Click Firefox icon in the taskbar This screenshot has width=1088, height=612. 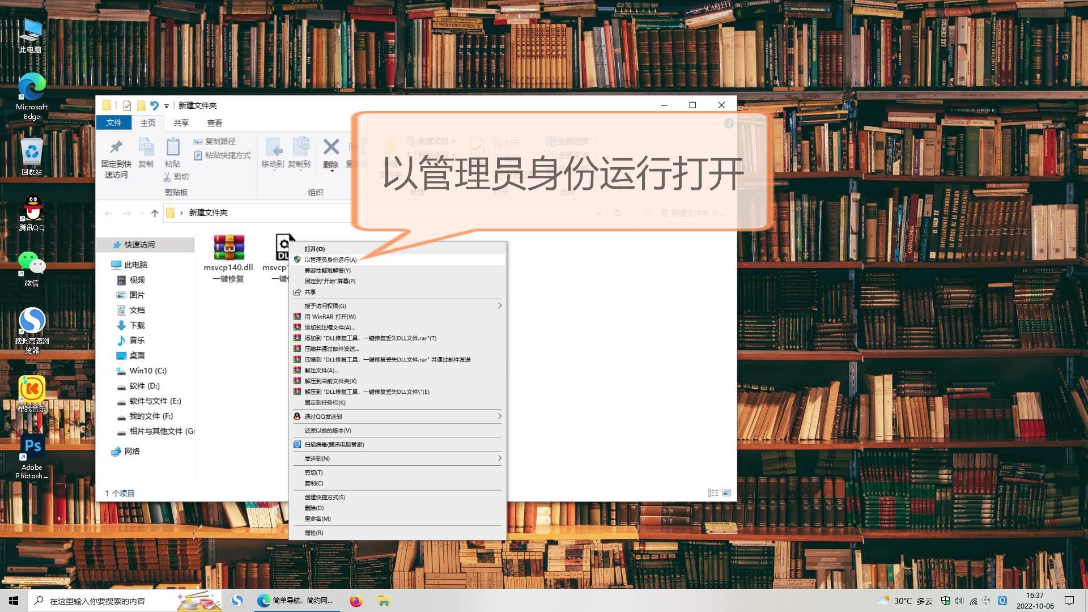click(356, 601)
